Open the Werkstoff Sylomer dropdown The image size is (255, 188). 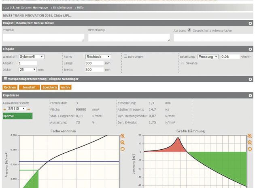coord(32,56)
